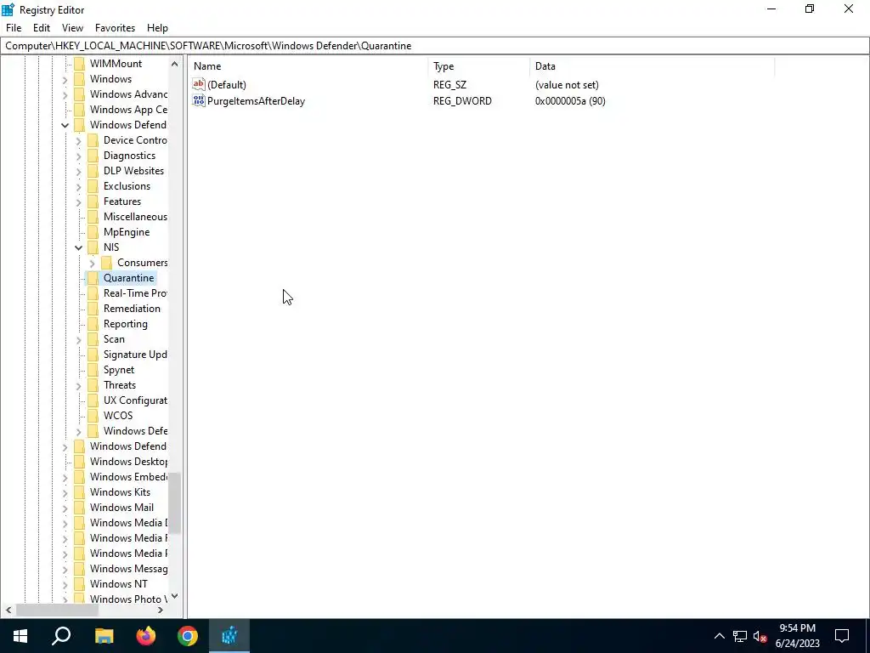This screenshot has height=653, width=870.
Task: Select the PurgeItemsAfterDelay DWORD value icon
Action: coord(199,100)
